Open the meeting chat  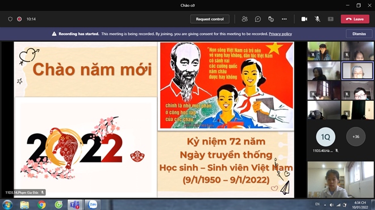(x=258, y=19)
